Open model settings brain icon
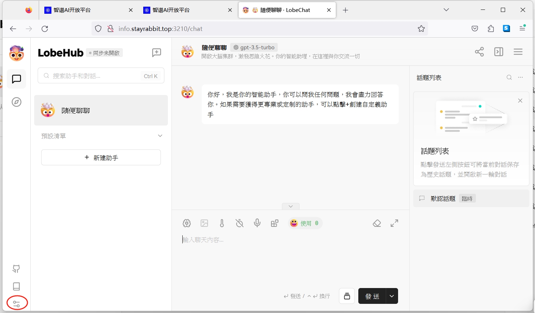Viewport: 535px width, 313px height. click(187, 223)
